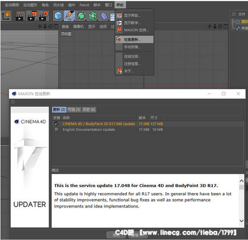
Task: Choose 关于 from help menu
Action: (135, 71)
